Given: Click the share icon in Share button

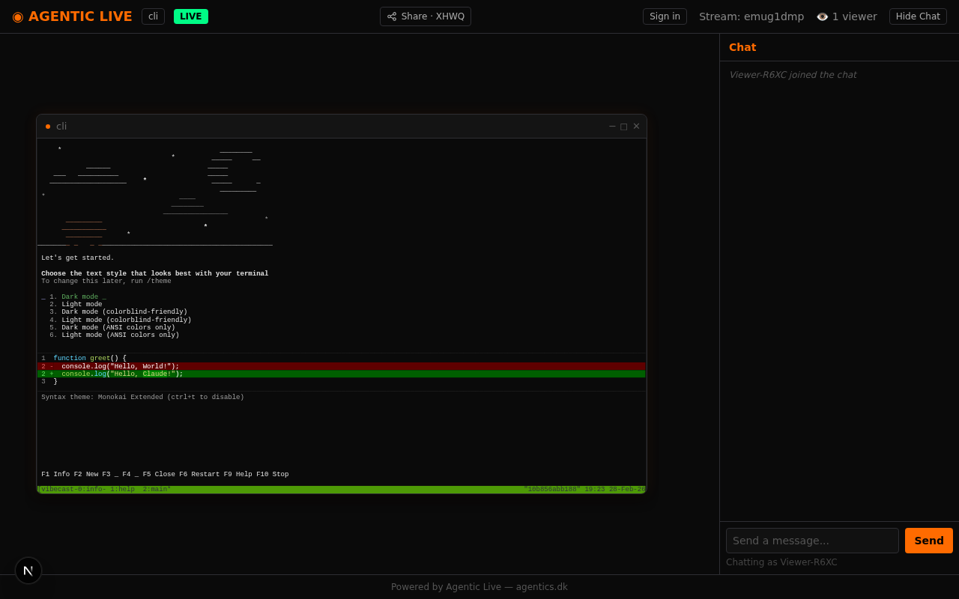Looking at the screenshot, I should (x=392, y=16).
